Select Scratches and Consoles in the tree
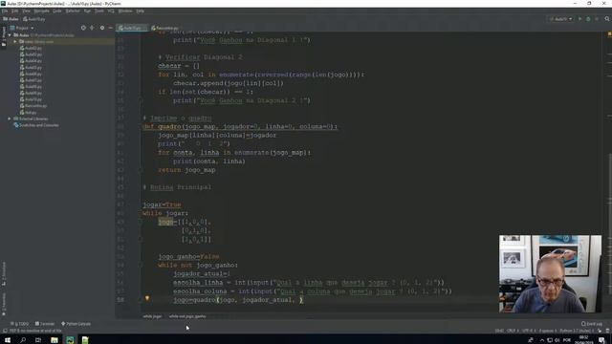 tap(36, 125)
